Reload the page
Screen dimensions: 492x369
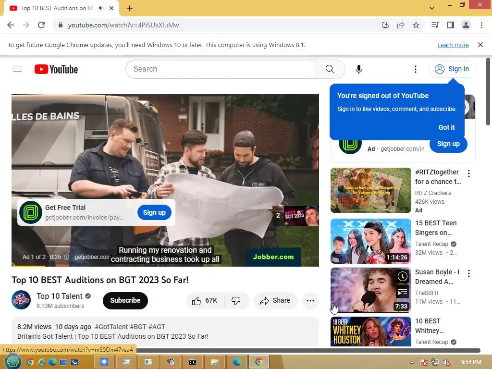point(41,25)
